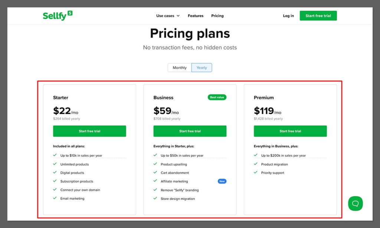Start free trial from the top navigation bar
Image resolution: width=380 pixels, height=228 pixels.
(x=318, y=16)
